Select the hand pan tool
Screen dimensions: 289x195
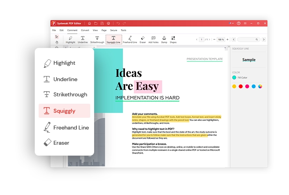pyautogui.click(x=57, y=43)
